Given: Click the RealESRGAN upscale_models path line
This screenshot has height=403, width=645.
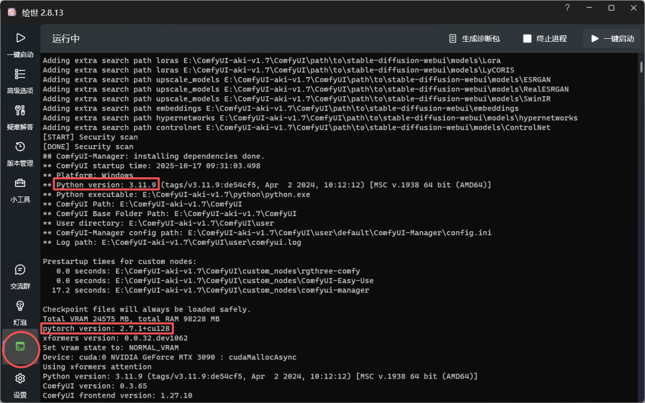Looking at the screenshot, I should (306, 89).
